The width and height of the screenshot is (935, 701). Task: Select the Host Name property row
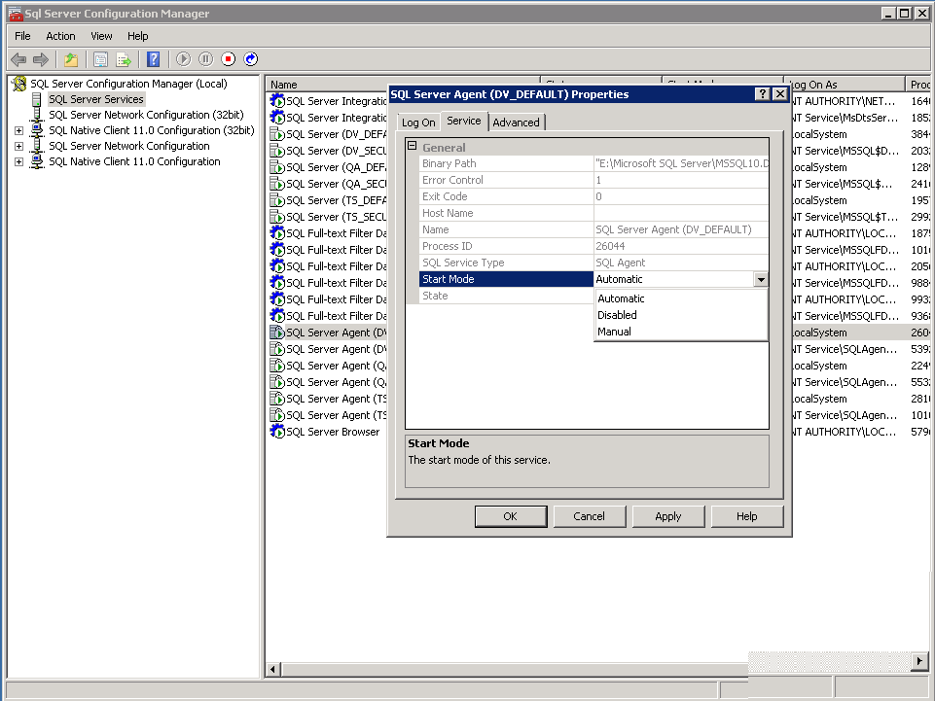pos(593,213)
